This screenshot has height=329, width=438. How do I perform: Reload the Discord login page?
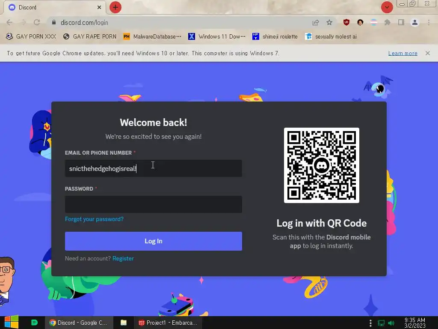37,22
